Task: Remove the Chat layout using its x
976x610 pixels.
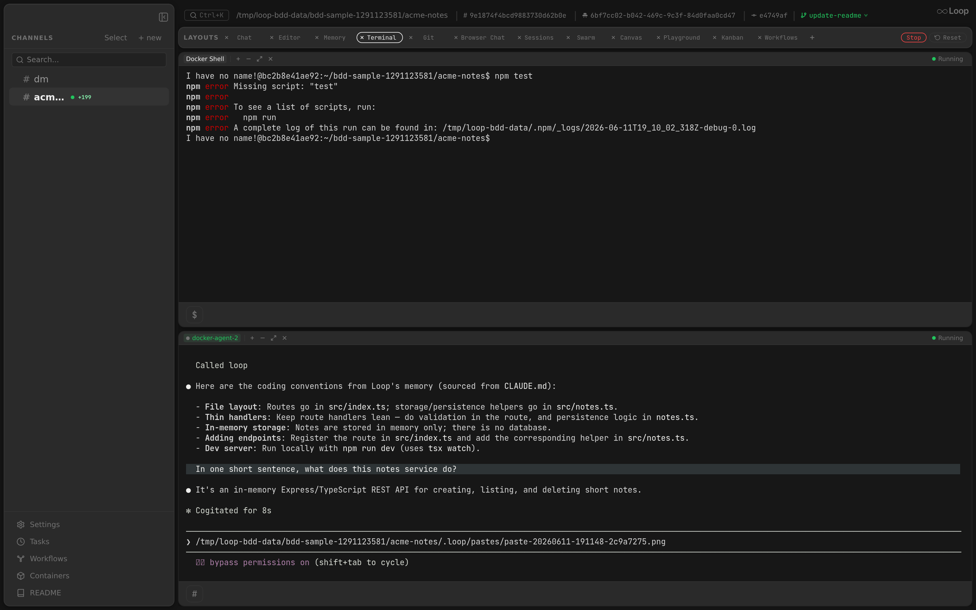Action: [x=227, y=38]
